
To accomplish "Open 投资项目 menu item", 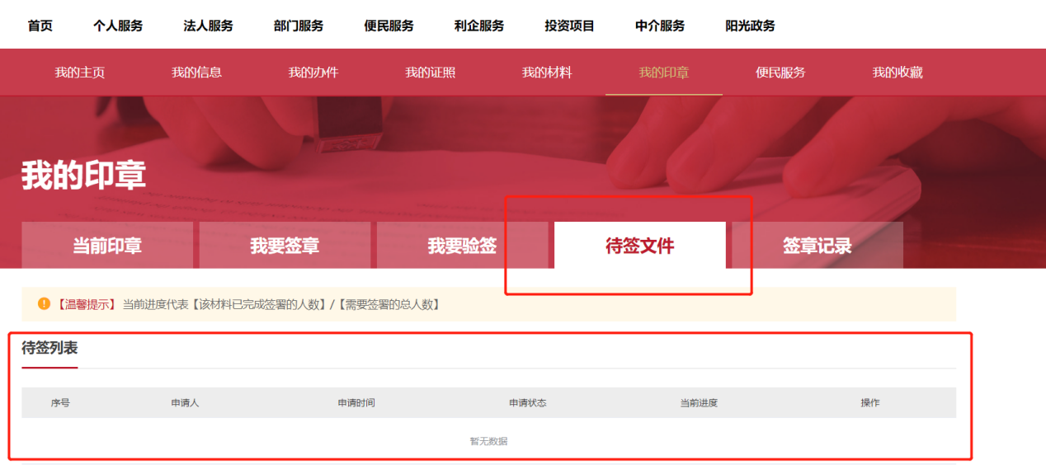I will 569,26.
